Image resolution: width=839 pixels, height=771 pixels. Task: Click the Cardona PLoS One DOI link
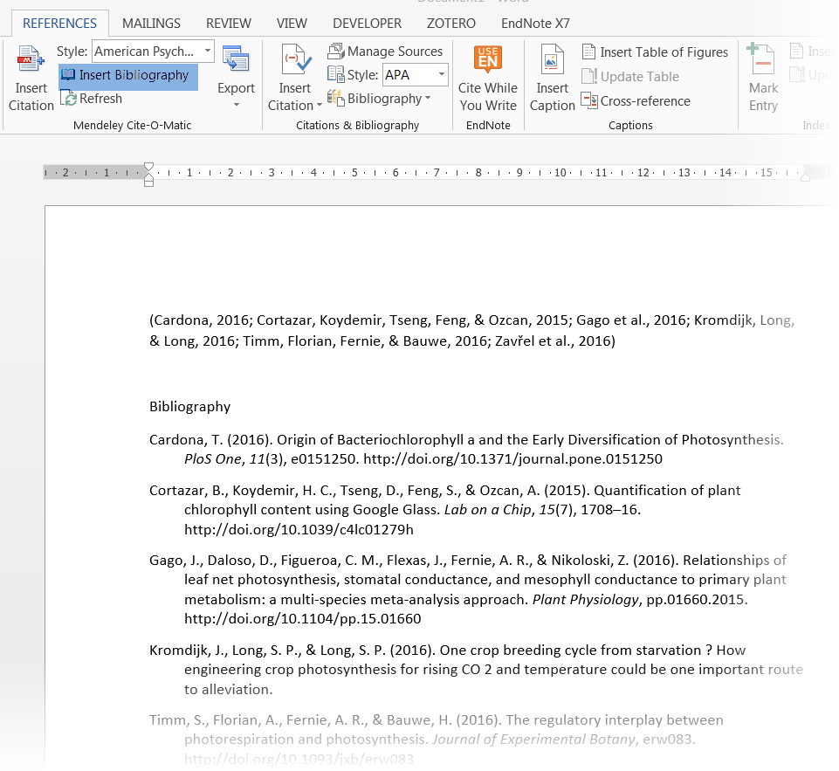512,459
